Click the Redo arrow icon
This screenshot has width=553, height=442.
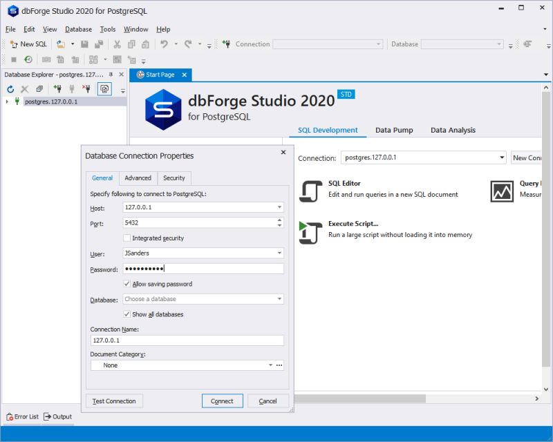(x=188, y=44)
